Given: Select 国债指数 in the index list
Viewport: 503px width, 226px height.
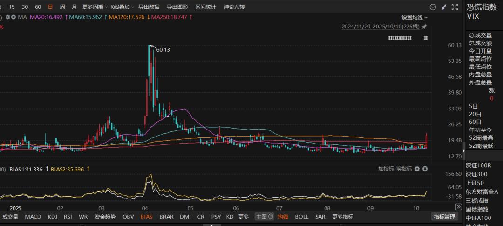Looking at the screenshot, I should 477,209.
